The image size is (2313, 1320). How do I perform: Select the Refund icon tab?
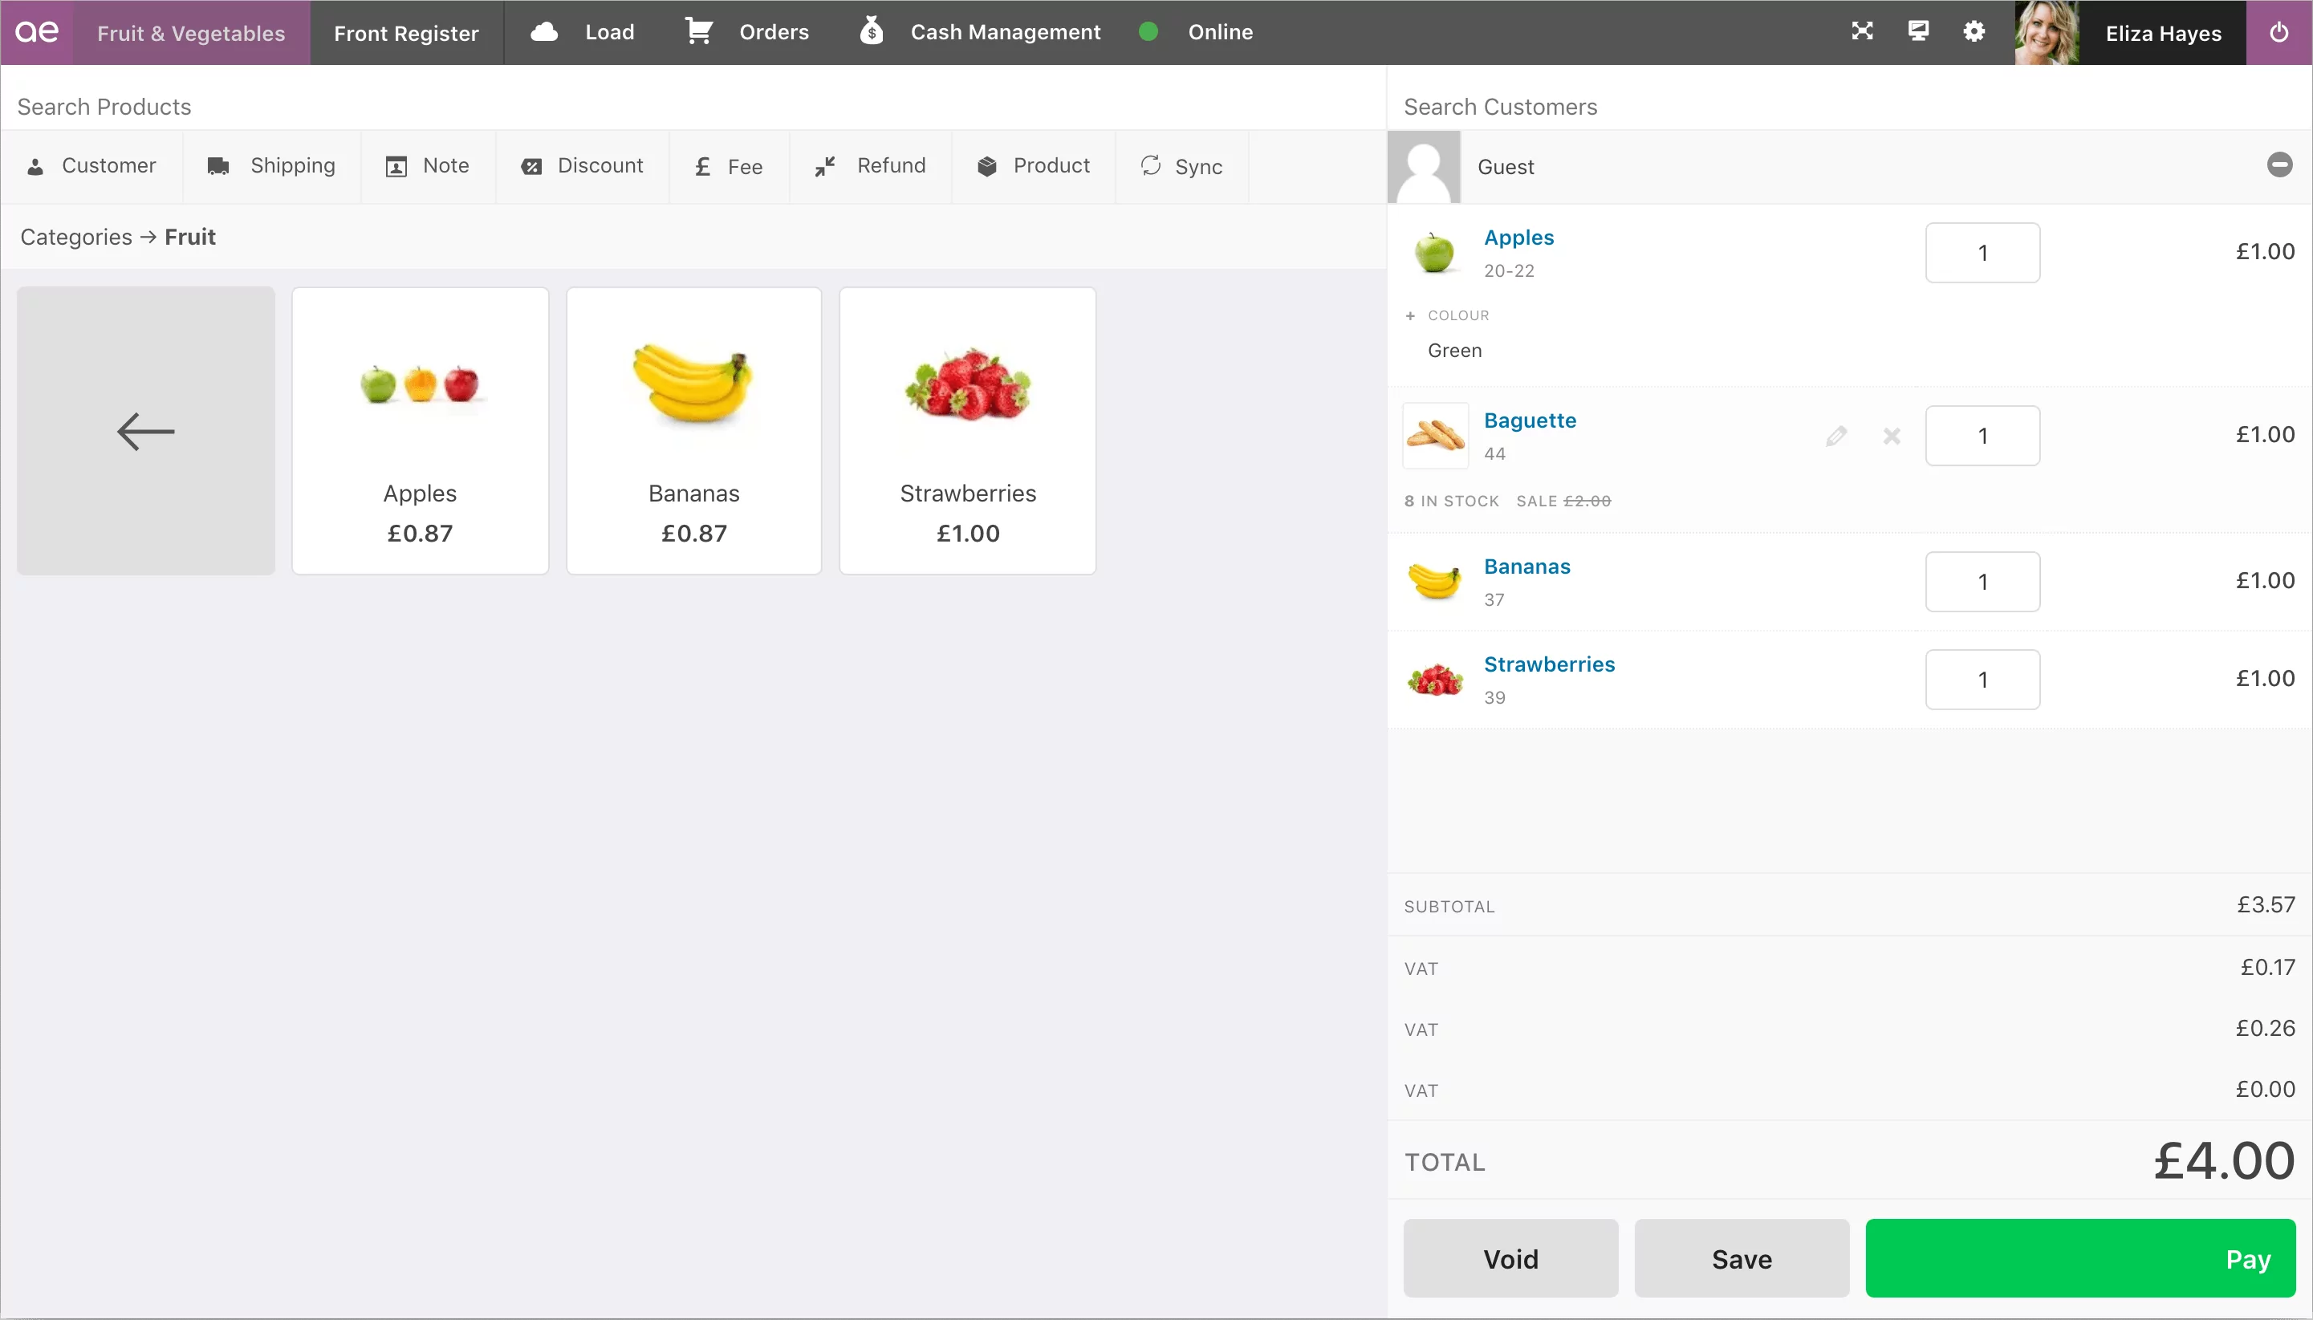[x=872, y=165]
